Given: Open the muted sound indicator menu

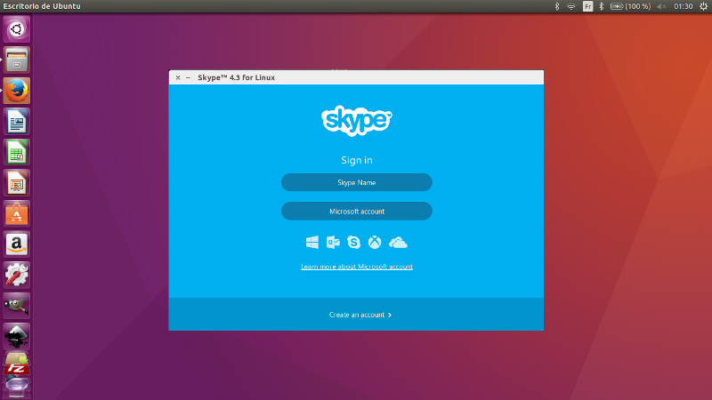Looking at the screenshot, I should (661, 6).
